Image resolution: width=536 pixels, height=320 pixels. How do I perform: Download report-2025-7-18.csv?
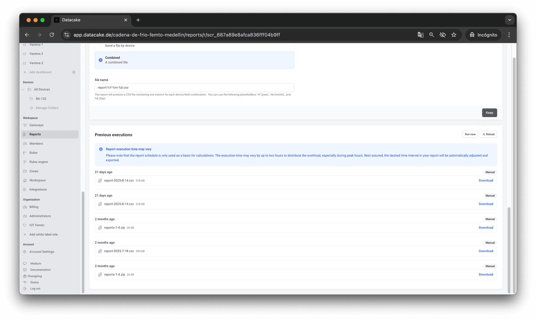tap(486, 251)
